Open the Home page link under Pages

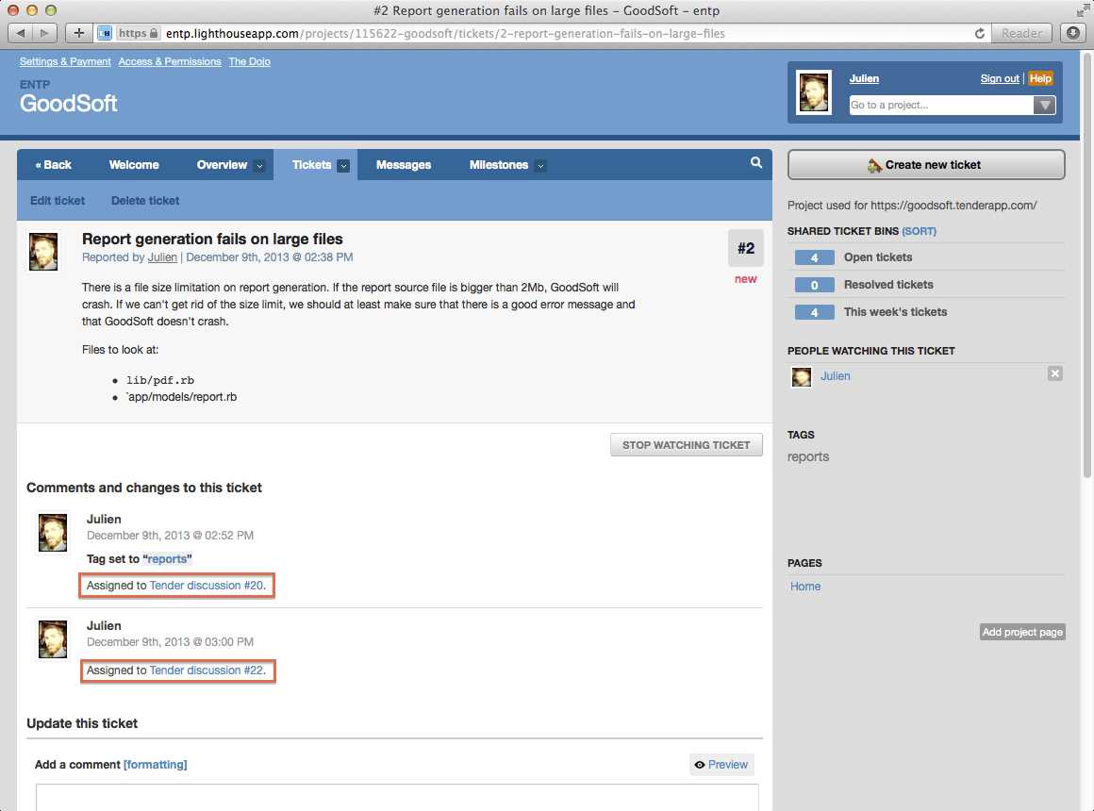point(805,587)
